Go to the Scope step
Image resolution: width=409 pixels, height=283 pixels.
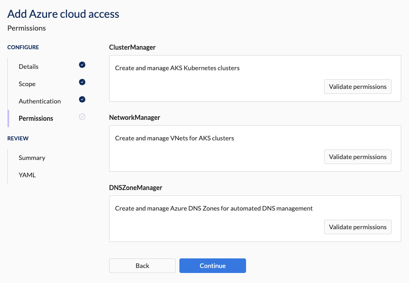click(27, 84)
